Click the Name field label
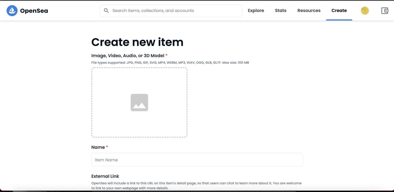Screen dimensions: 394x192 point(98,147)
